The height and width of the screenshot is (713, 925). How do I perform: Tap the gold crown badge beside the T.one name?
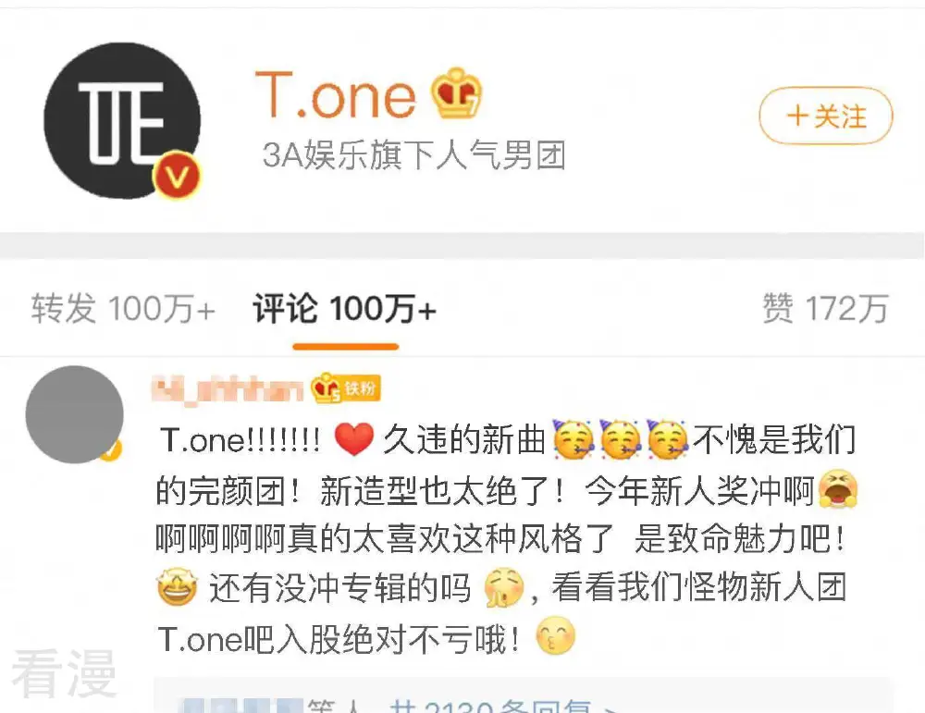456,93
